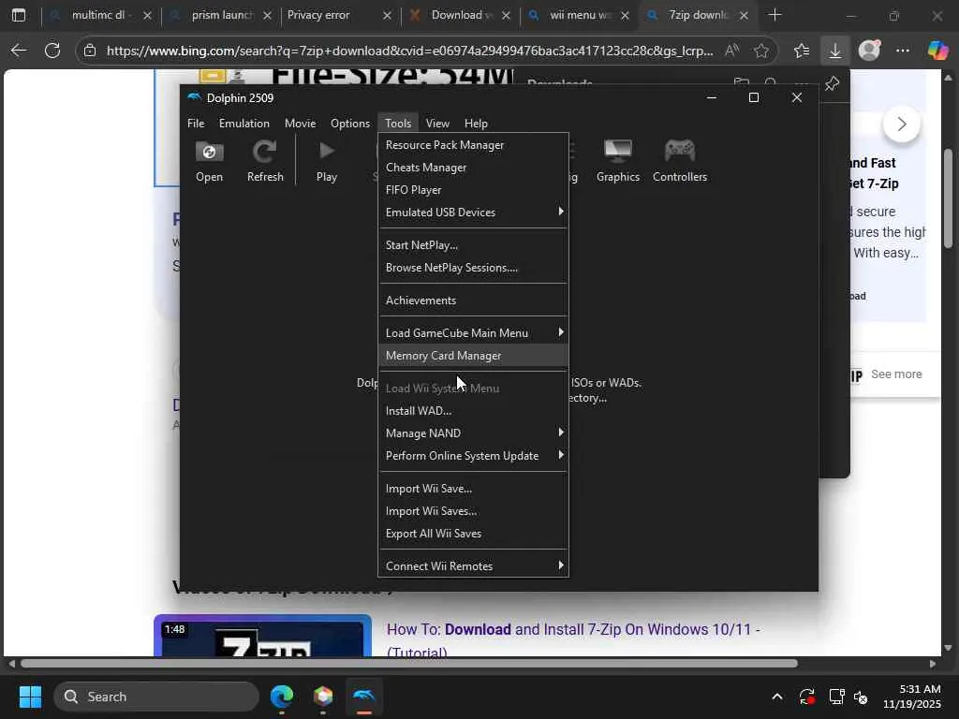Viewport: 959px width, 719px height.
Task: Choose FIFO Player
Action: [473, 190]
